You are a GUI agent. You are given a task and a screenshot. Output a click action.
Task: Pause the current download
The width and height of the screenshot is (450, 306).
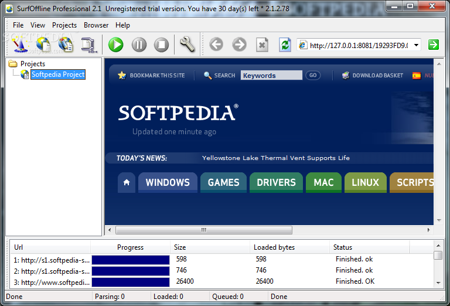coord(139,45)
